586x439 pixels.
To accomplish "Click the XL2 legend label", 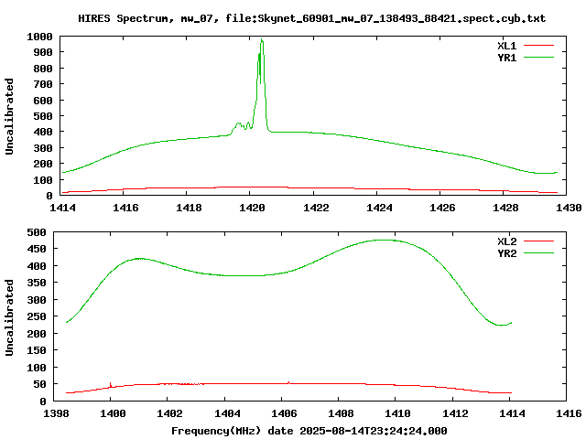I will tap(506, 241).
